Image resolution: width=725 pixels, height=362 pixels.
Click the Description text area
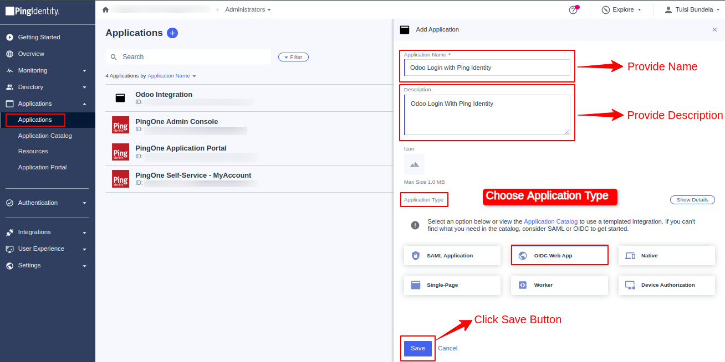(x=487, y=115)
